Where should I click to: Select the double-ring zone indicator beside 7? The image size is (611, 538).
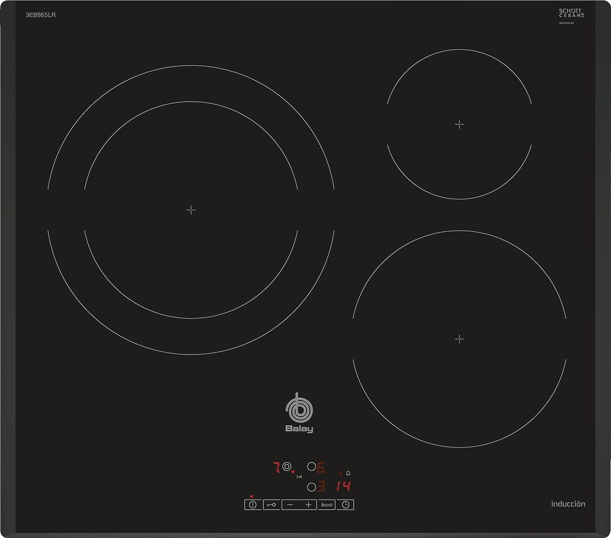coord(287,466)
